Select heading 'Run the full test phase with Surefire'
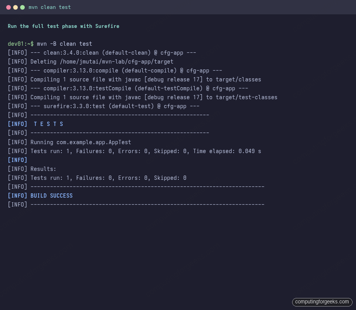The image size is (356, 310). click(x=63, y=26)
